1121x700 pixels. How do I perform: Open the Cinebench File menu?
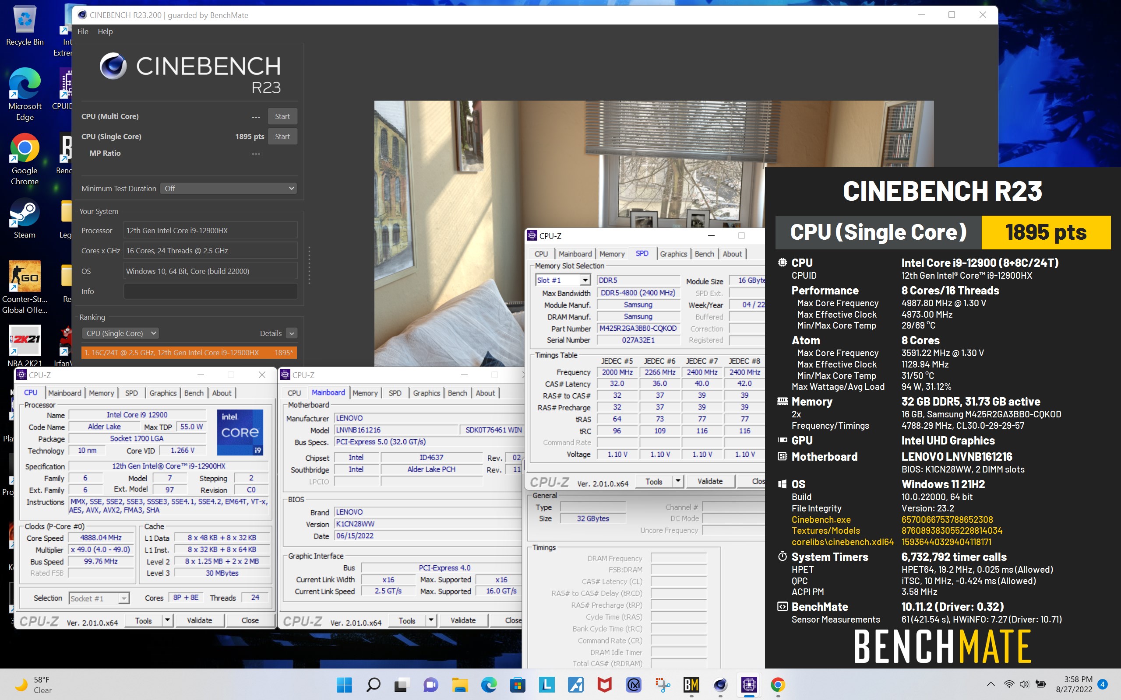tap(83, 31)
